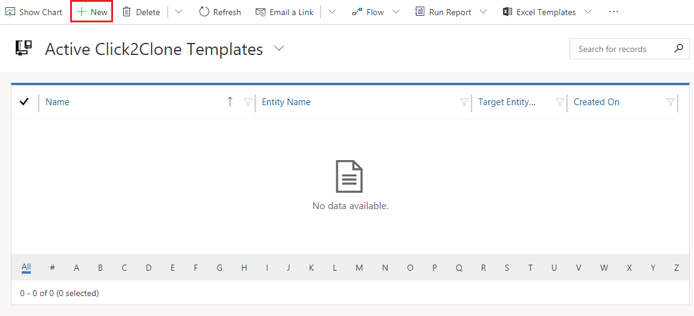Click the New record plus icon
This screenshot has width=694, height=316.
(82, 12)
